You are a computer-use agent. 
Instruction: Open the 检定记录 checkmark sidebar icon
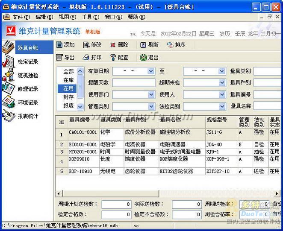[x=8, y=61]
